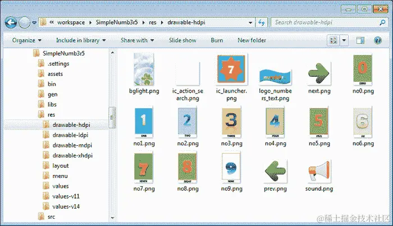Click the New folder button
Screen dimensions: 393x226
pyautogui.click(x=252, y=40)
